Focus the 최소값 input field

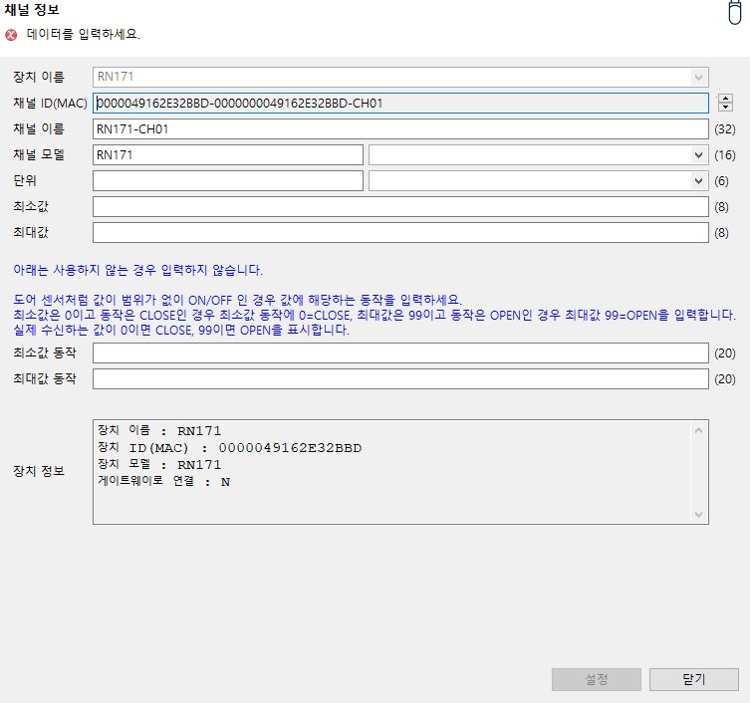[x=400, y=206]
